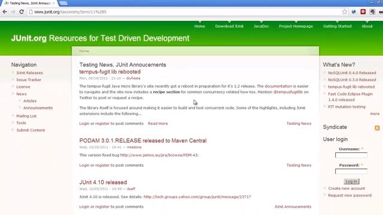Screen dimensions: 383x215
Task: Click the browser forward arrow
Action: point(13,12)
